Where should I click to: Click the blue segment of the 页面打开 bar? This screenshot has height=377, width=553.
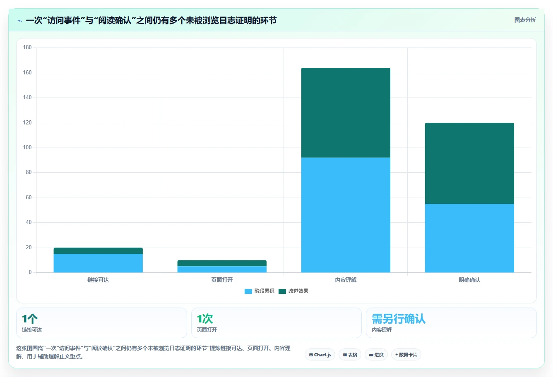(222, 270)
